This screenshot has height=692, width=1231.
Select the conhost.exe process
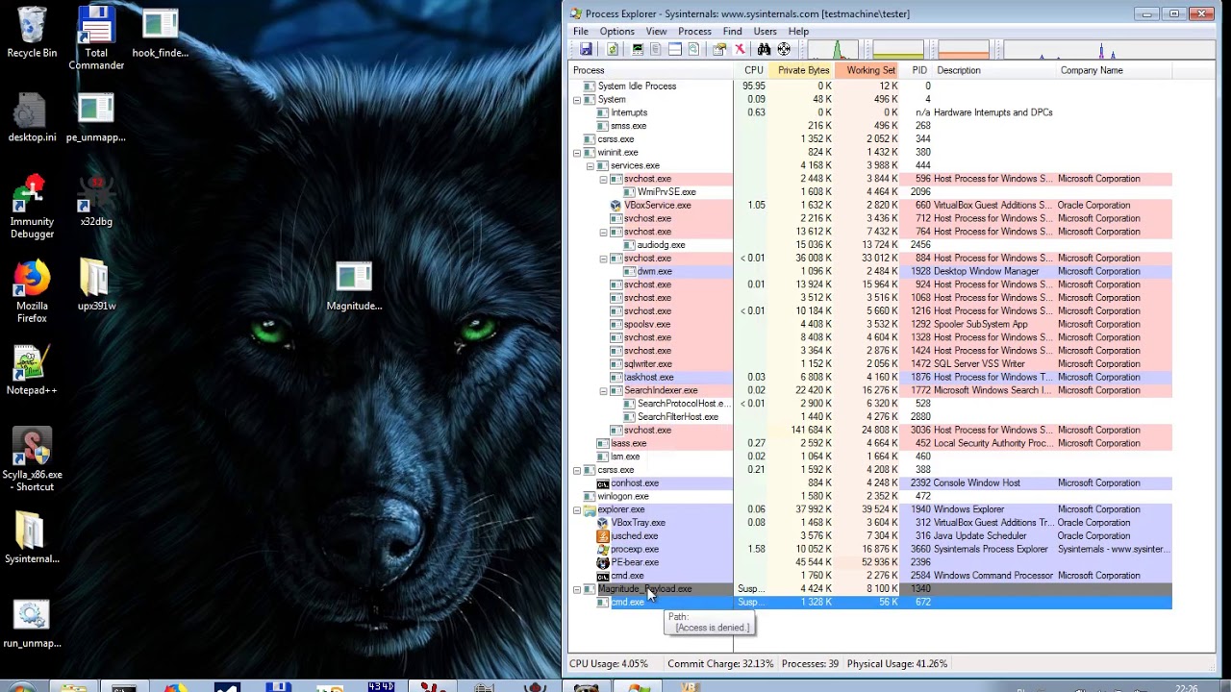870,482
